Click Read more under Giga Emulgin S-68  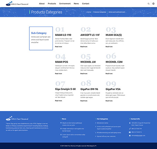(58, 101)
